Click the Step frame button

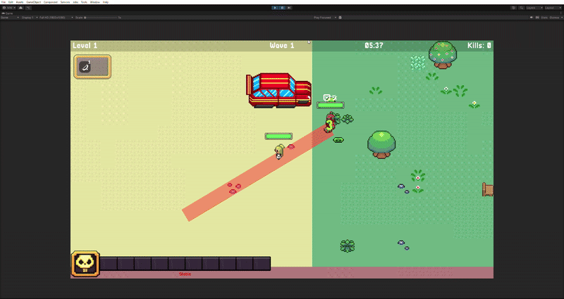(x=289, y=7)
